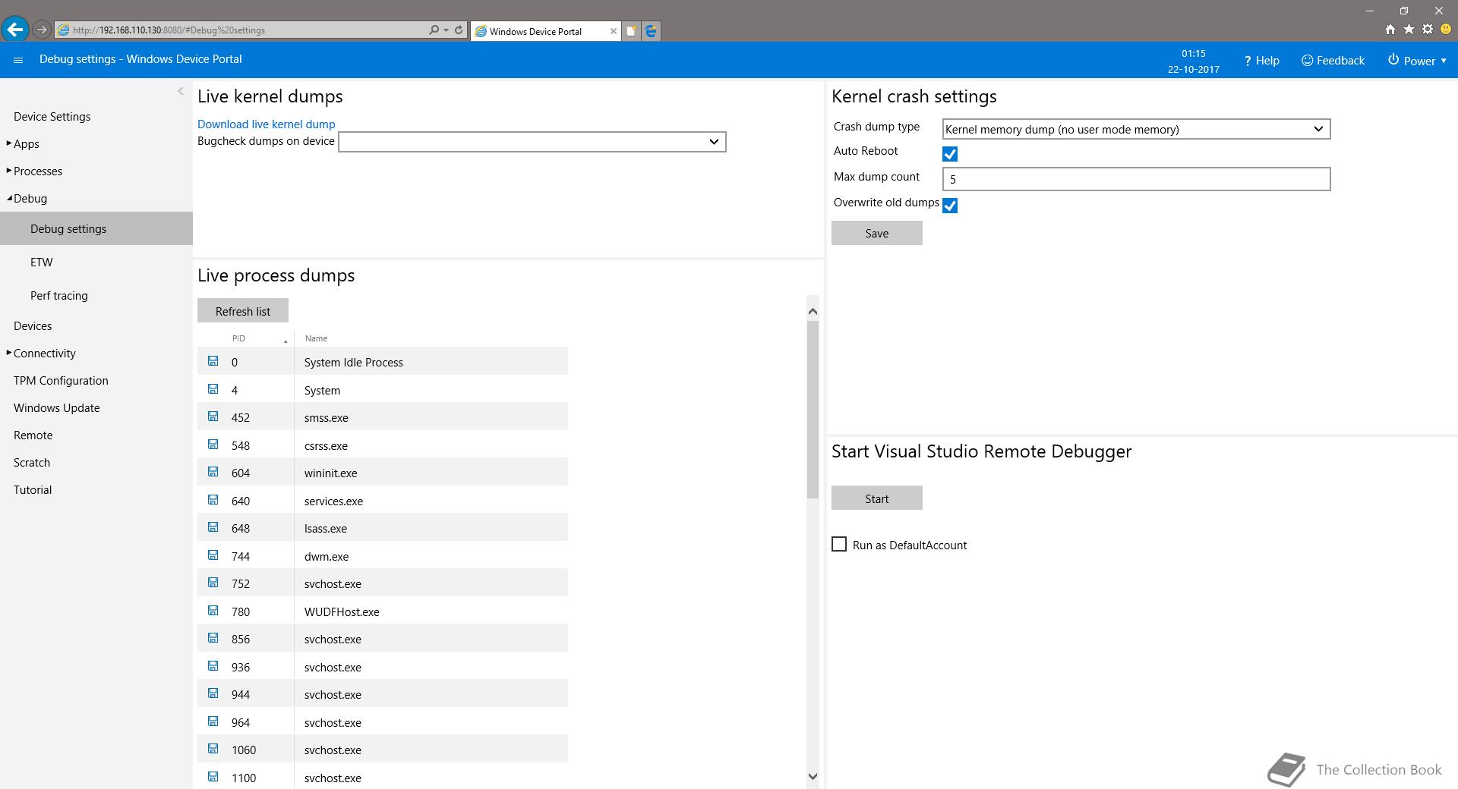Image resolution: width=1458 pixels, height=789 pixels.
Task: Open Device Settings page
Action: (52, 116)
